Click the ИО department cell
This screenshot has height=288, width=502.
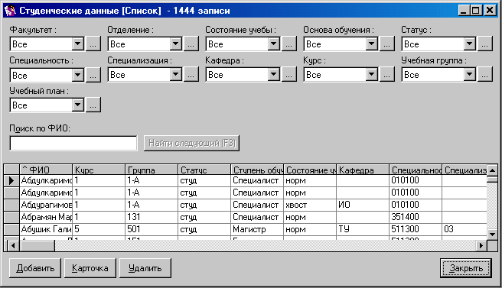pyautogui.click(x=363, y=205)
